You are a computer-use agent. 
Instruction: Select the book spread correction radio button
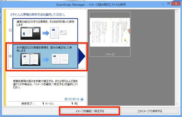(10, 56)
